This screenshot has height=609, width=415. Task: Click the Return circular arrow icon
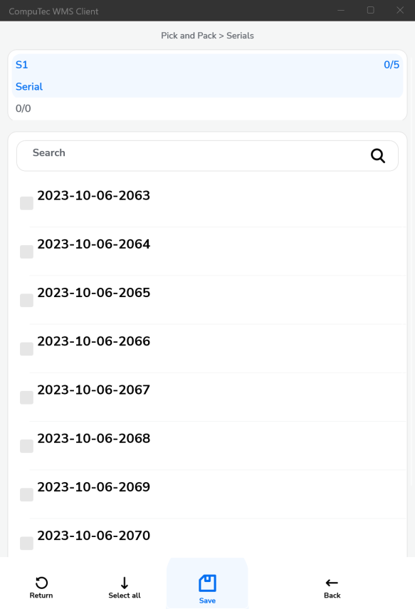click(41, 583)
